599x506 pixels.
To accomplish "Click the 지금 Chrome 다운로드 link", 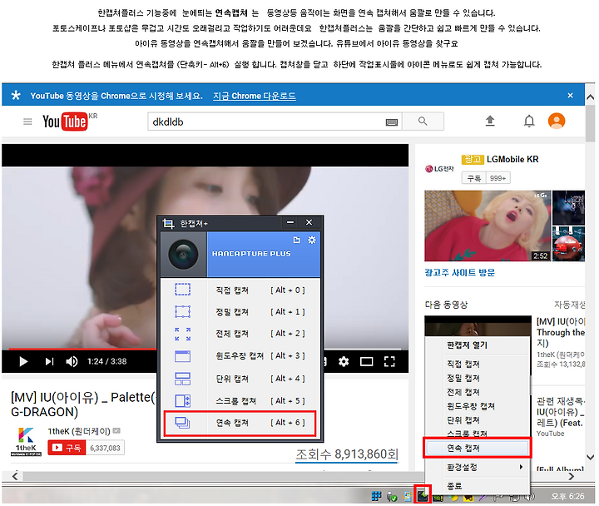I will pos(255,96).
